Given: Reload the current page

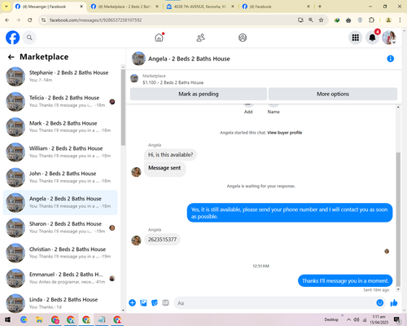Looking at the screenshot, I should pos(30,20).
